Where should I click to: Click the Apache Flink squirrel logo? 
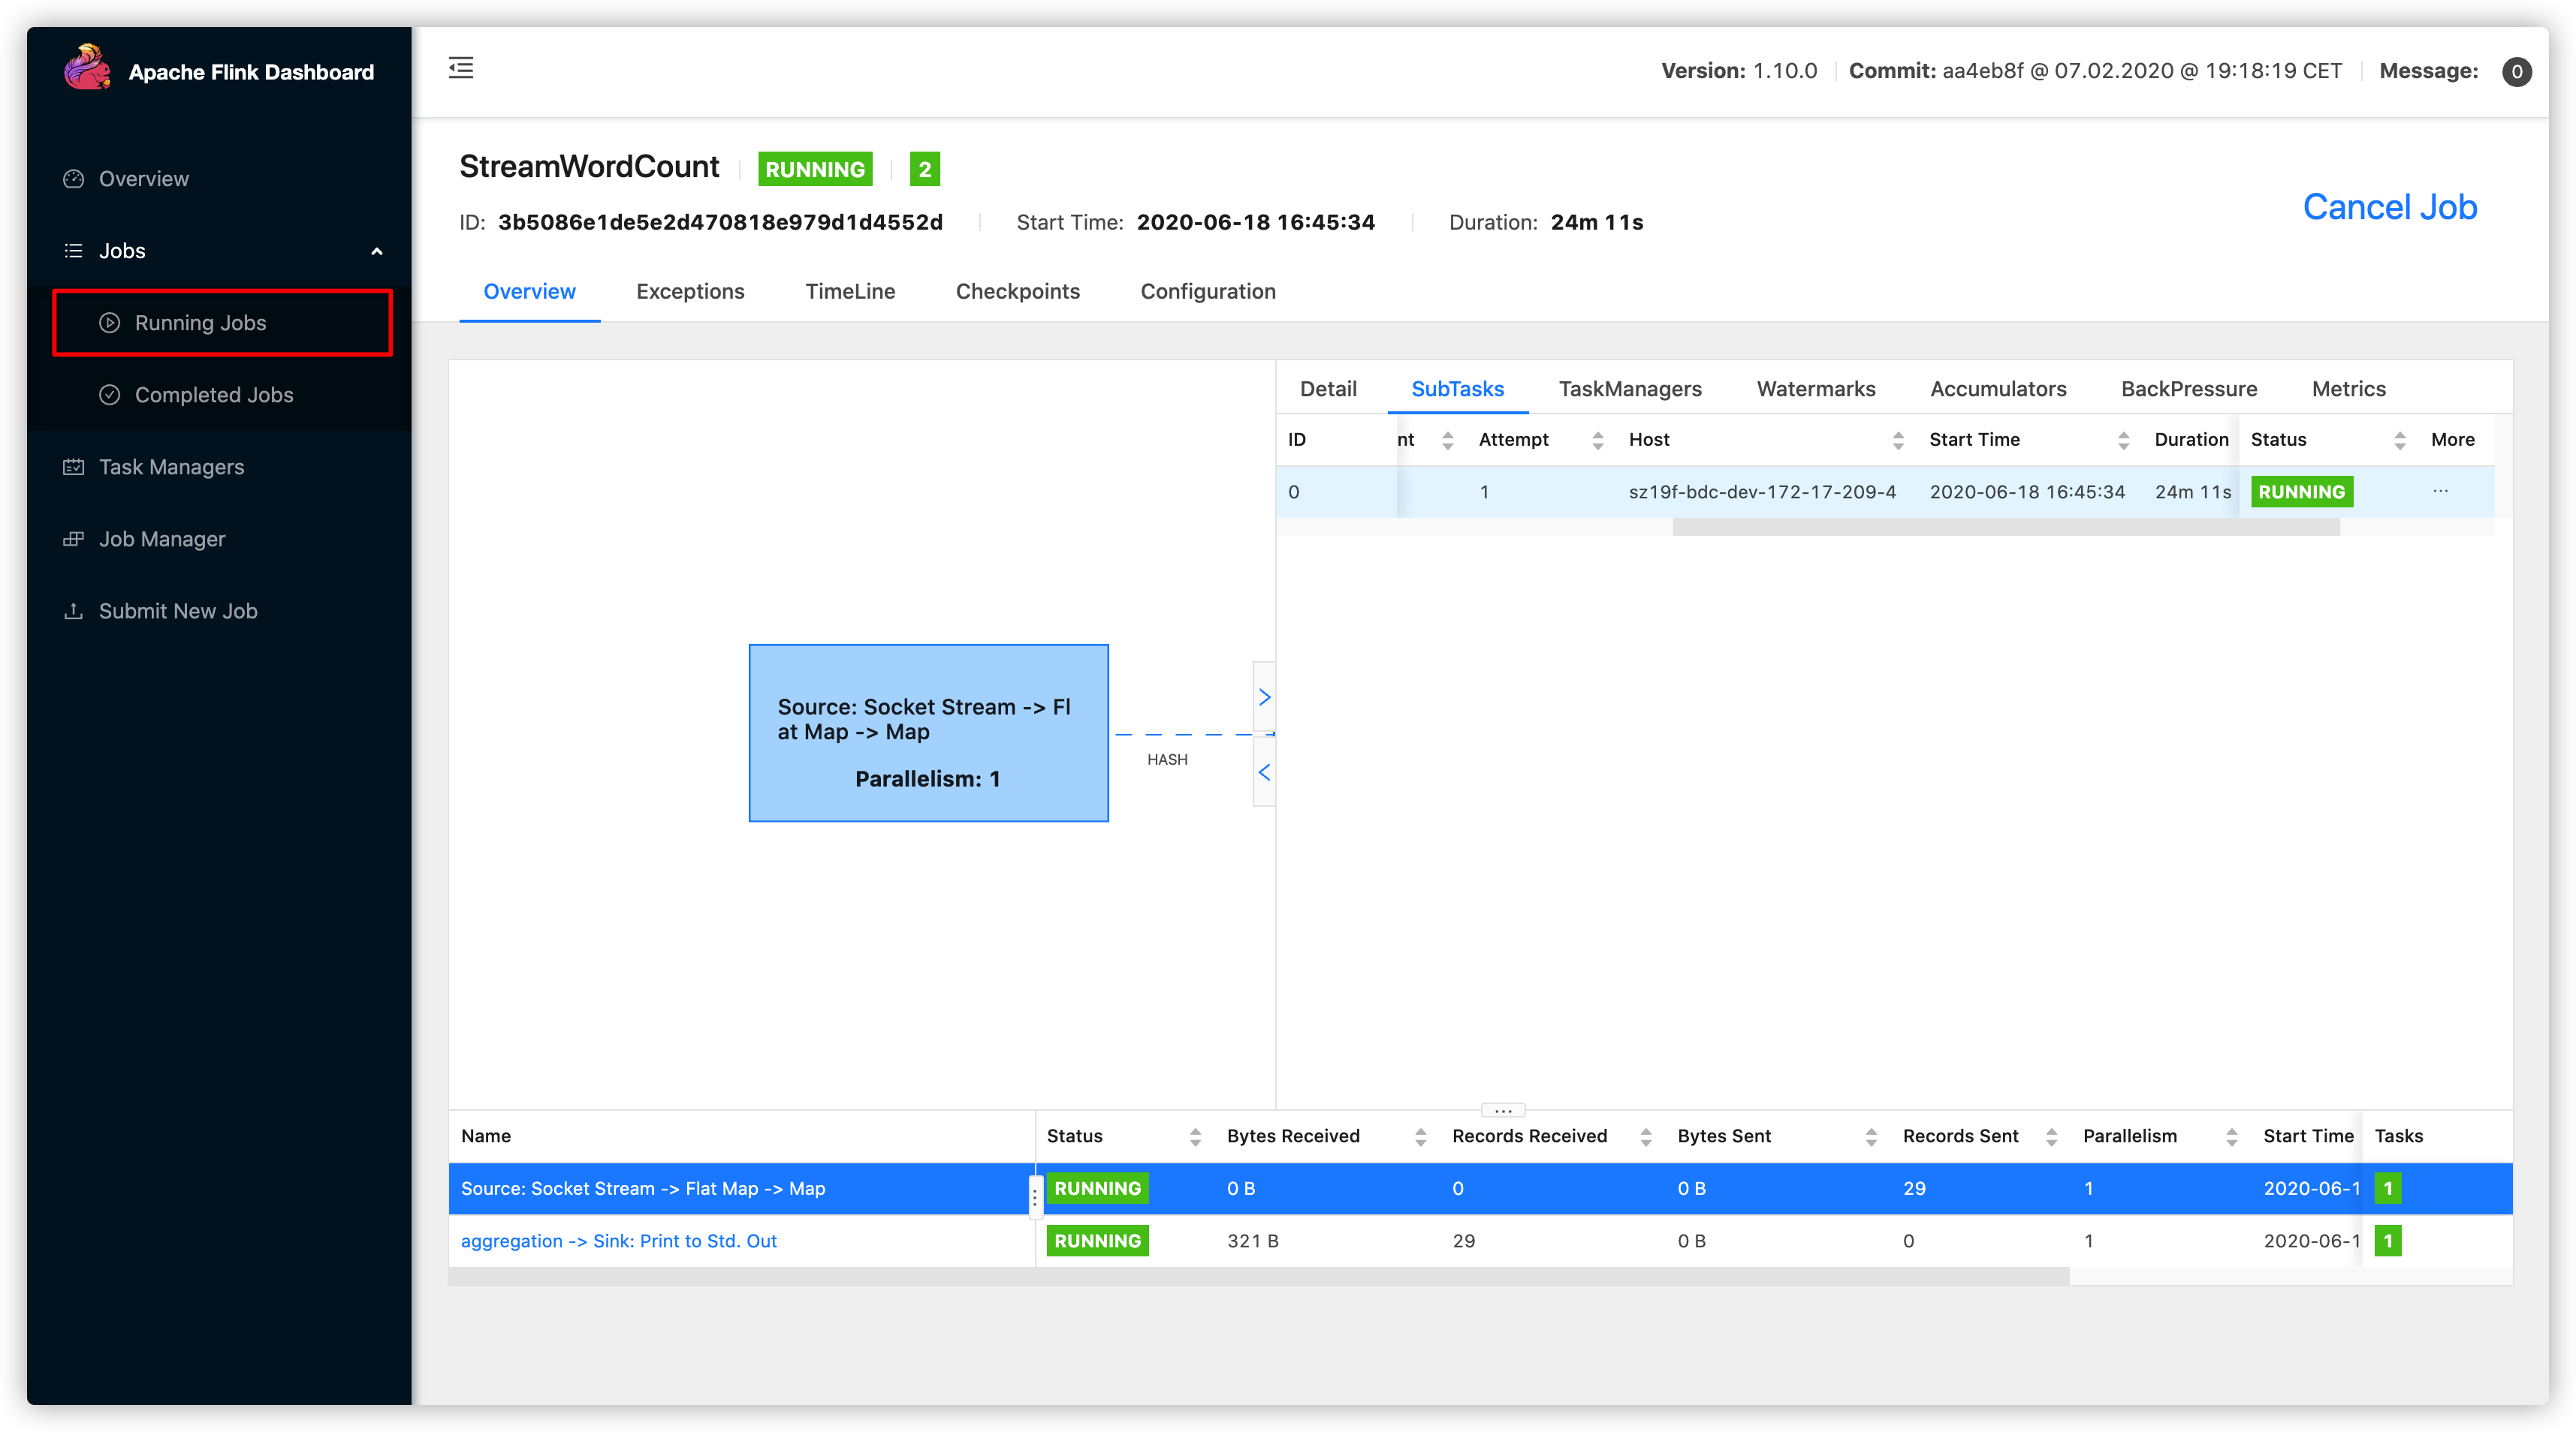87,69
